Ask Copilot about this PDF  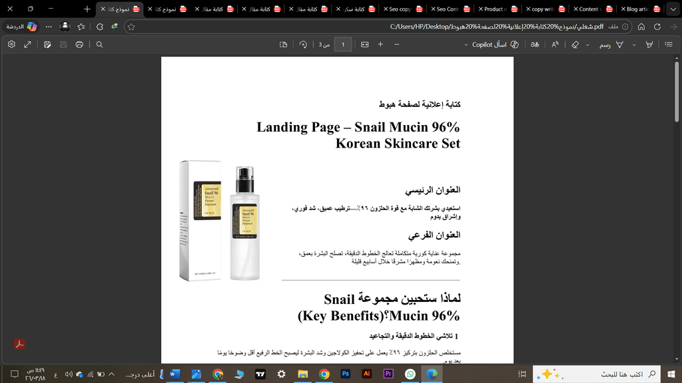[x=496, y=45]
